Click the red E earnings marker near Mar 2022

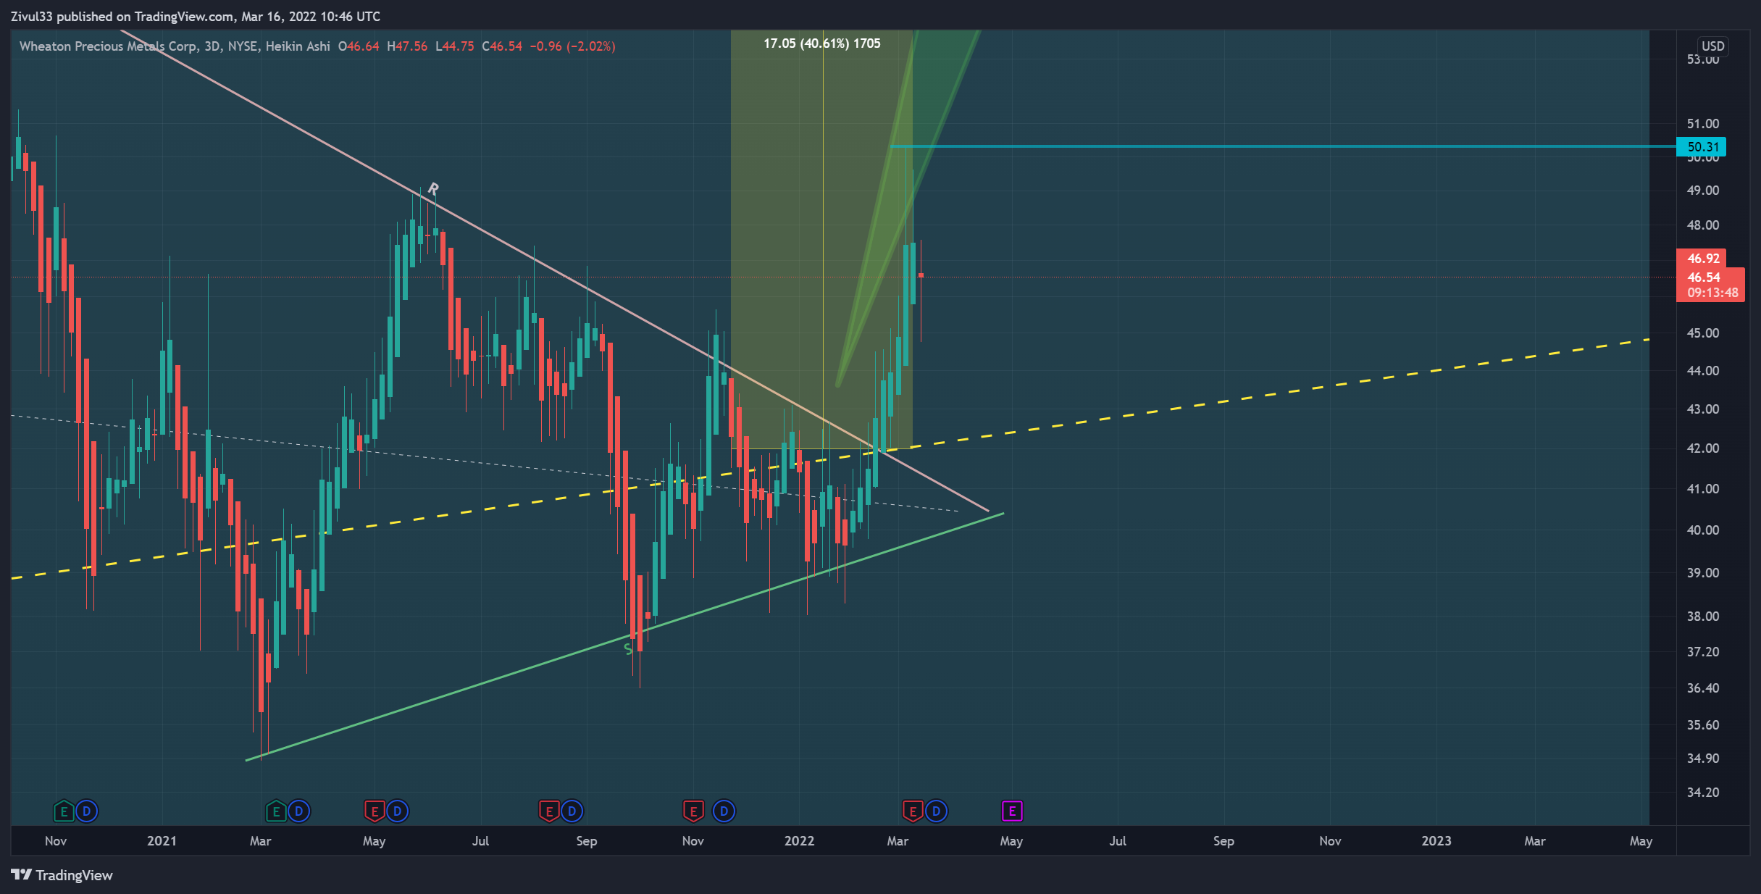coord(913,811)
